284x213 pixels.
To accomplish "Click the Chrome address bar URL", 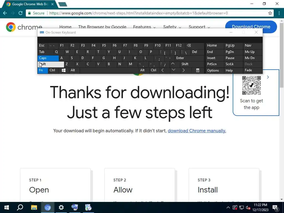I will 139,13.
